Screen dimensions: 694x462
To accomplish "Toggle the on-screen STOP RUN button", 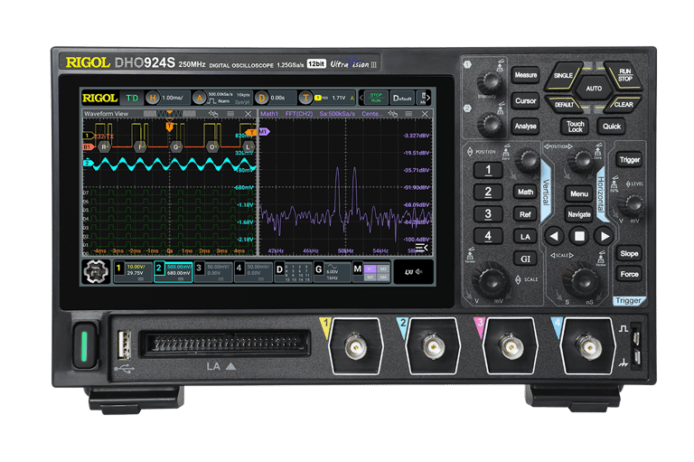I will (x=376, y=98).
